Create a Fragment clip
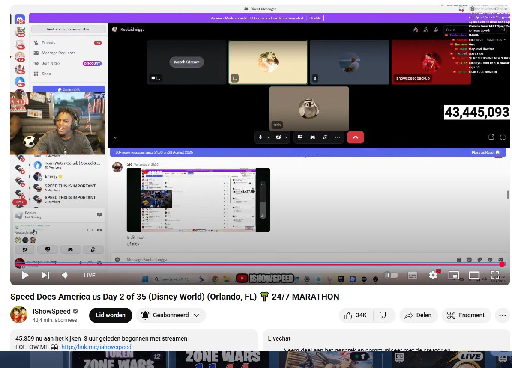Screen dimensions: 512x368 466,315
